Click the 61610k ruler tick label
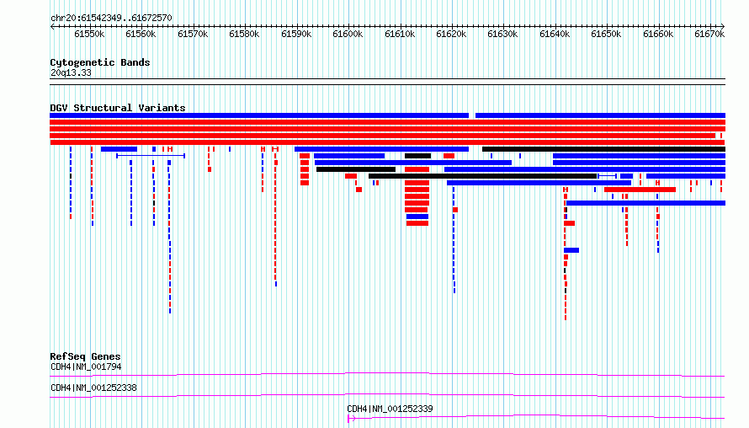 400,34
